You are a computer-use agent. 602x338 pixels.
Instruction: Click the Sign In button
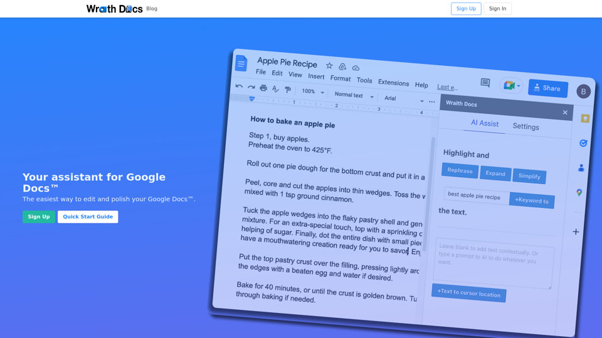click(x=497, y=8)
